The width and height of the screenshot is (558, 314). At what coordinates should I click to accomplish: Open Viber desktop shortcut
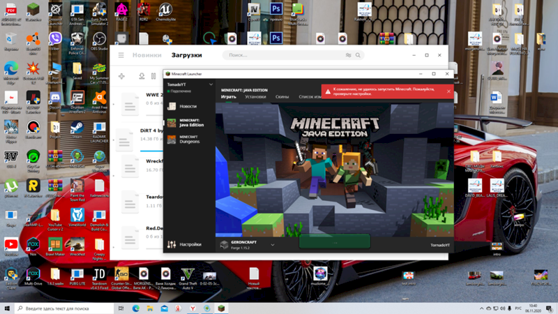tap(55, 42)
